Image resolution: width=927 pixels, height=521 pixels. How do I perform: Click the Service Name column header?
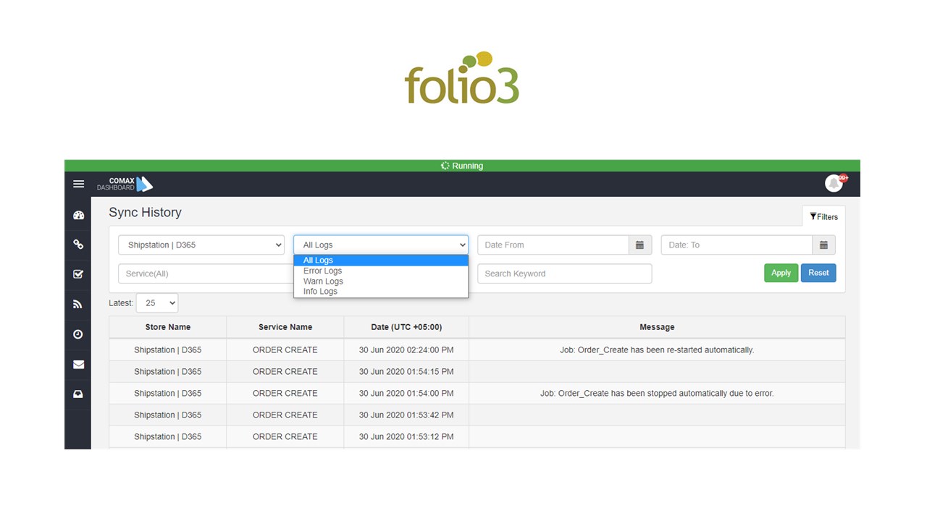tap(285, 327)
